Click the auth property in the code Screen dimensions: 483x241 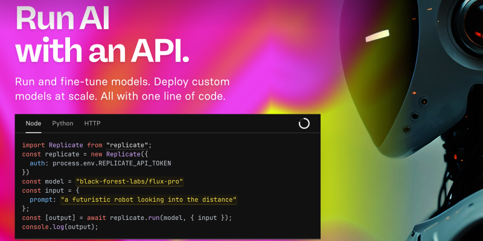click(37, 163)
